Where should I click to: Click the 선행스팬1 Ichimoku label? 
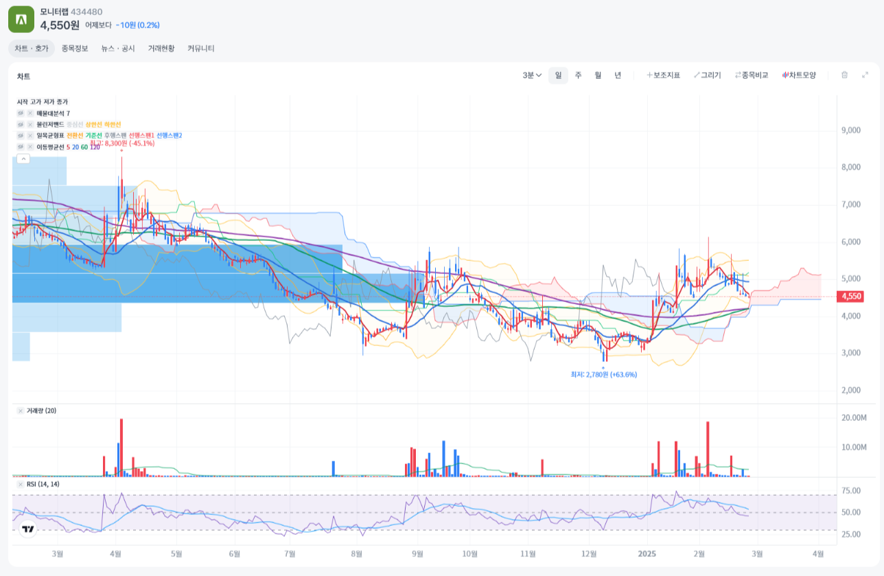coord(141,135)
